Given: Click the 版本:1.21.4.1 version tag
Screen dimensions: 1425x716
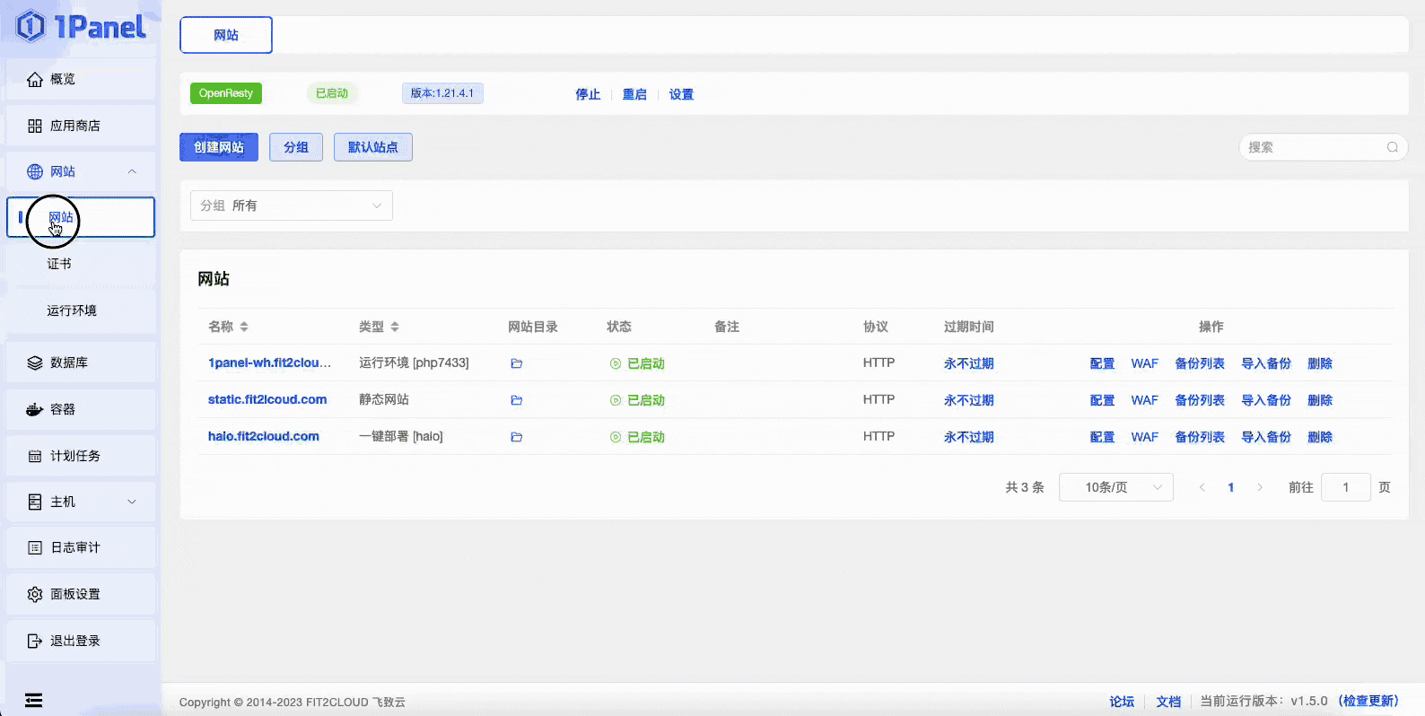Looking at the screenshot, I should pos(442,93).
